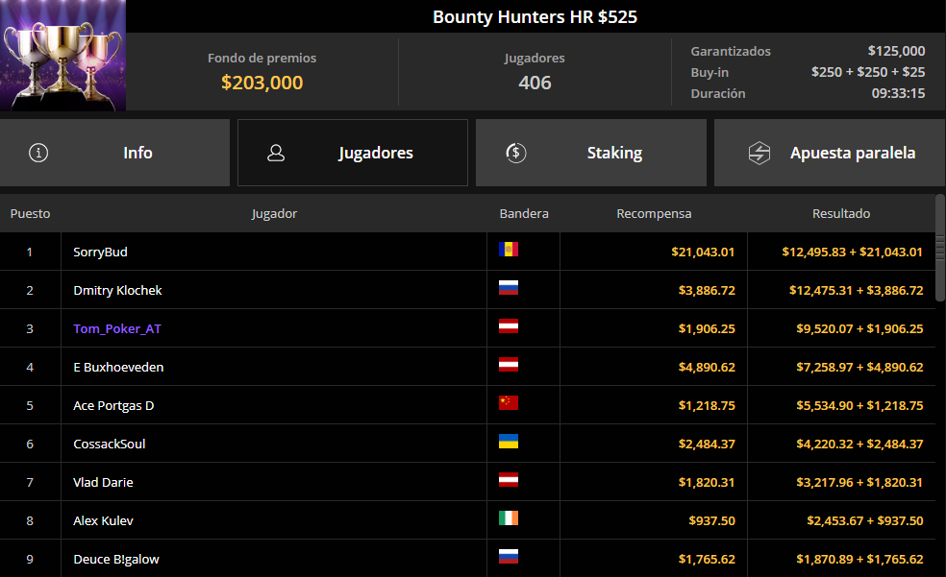Image resolution: width=946 pixels, height=577 pixels.
Task: Click the trophy tournament thumbnail
Action: [62, 56]
